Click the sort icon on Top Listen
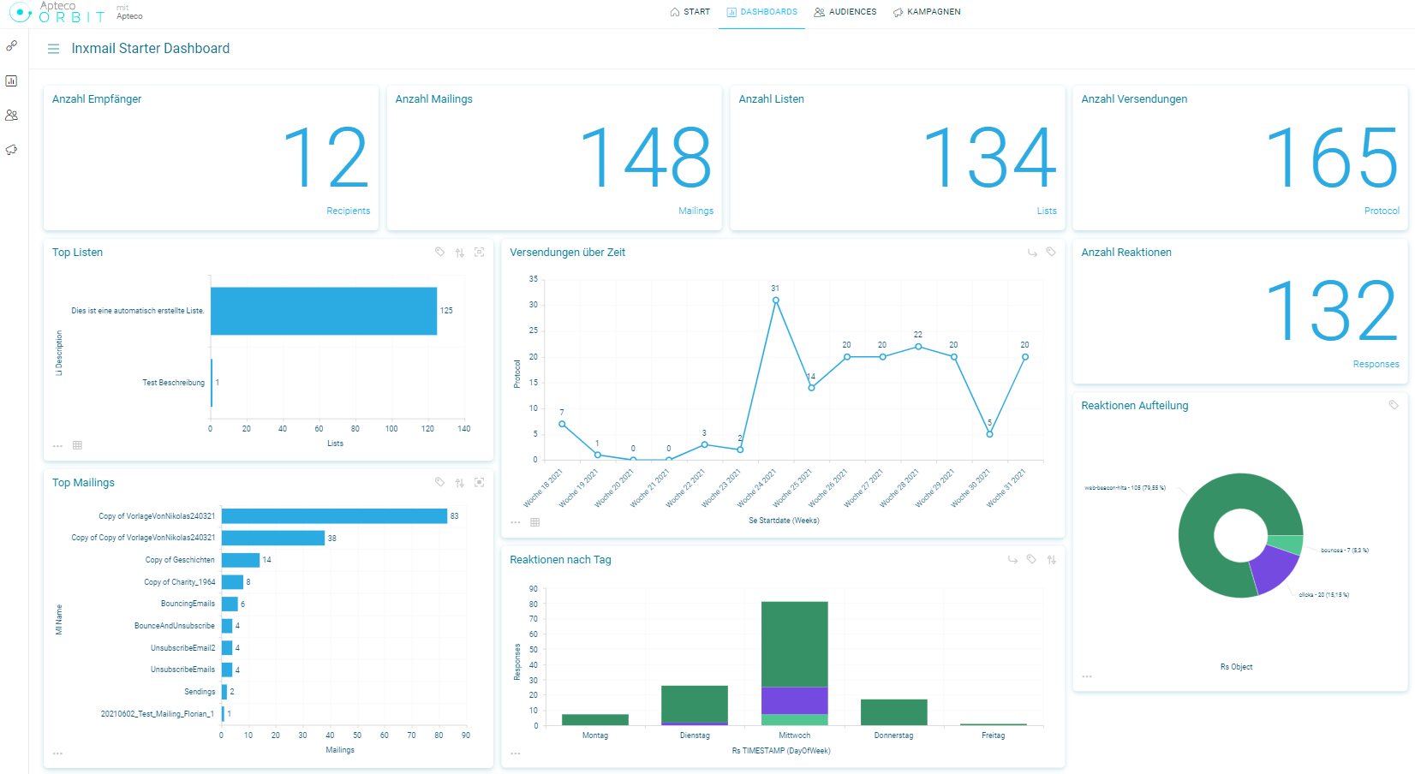Image resolution: width=1415 pixels, height=774 pixels. [x=460, y=253]
